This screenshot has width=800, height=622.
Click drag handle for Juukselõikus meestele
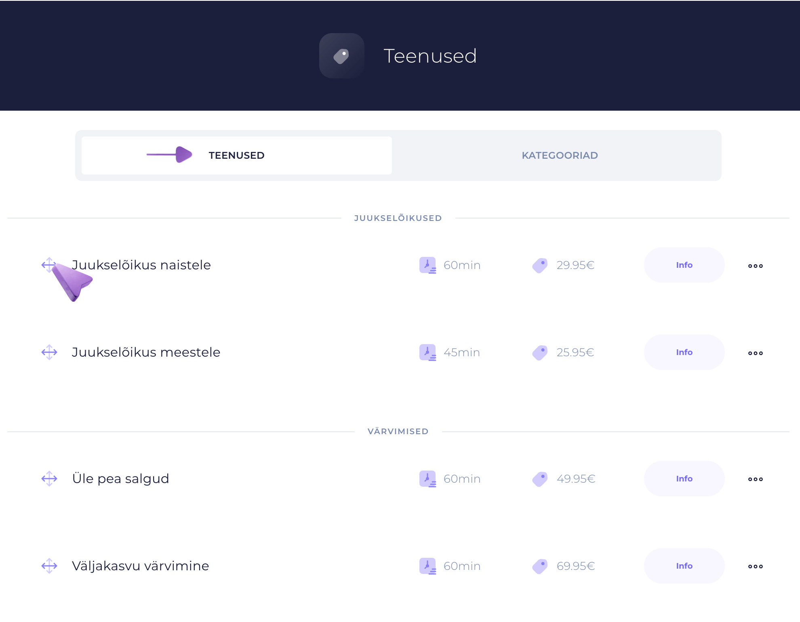point(49,352)
